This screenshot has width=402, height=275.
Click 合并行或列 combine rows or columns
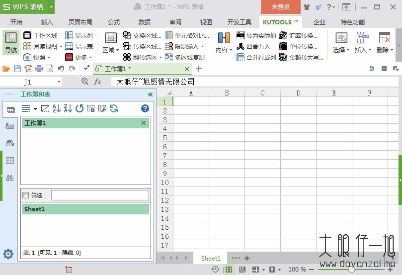point(256,57)
